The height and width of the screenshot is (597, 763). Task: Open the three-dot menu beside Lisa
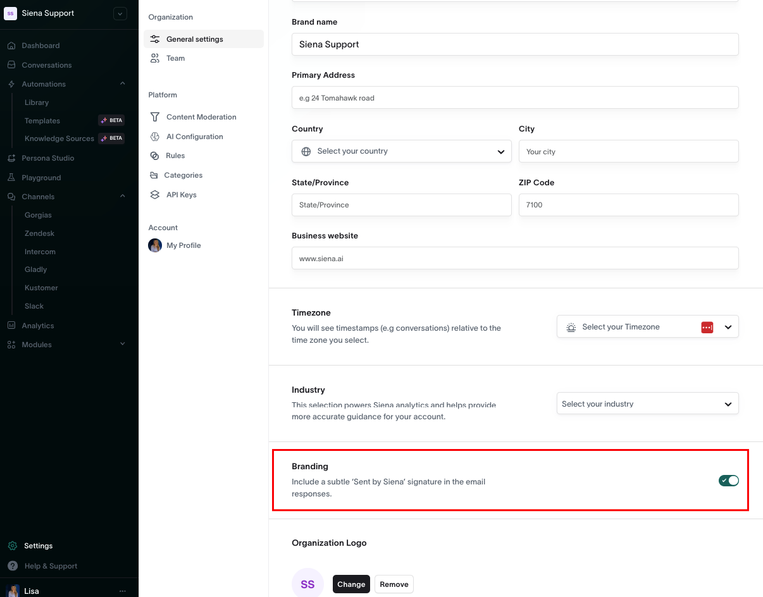click(x=122, y=591)
